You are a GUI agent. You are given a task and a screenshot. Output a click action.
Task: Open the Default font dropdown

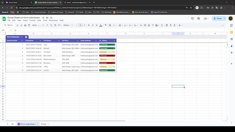[x=68, y=25]
